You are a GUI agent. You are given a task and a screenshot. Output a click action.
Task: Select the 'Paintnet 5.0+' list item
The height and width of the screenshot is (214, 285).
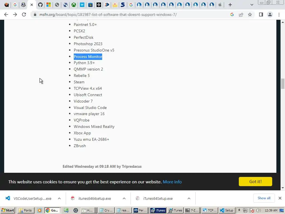tap(85, 25)
